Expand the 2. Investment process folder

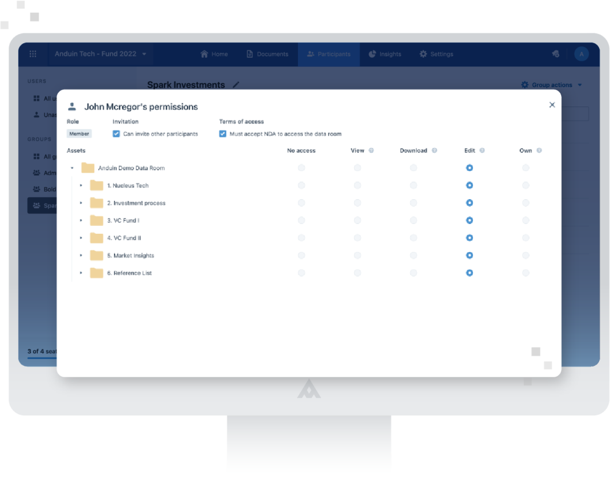[x=81, y=203]
